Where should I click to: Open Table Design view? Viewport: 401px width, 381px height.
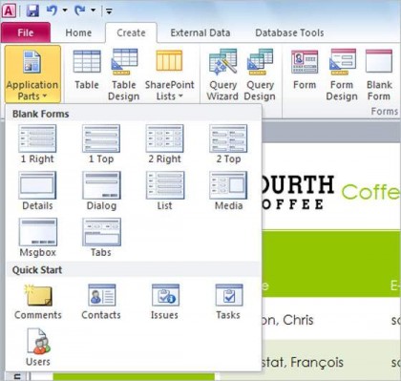pyautogui.click(x=124, y=74)
